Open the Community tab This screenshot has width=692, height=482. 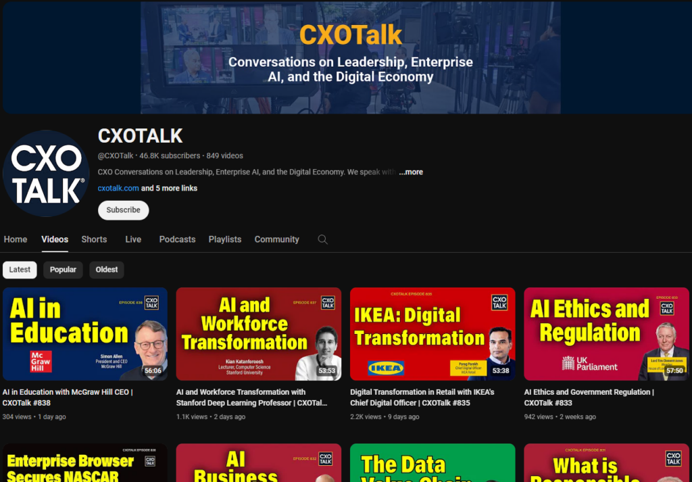tap(276, 239)
